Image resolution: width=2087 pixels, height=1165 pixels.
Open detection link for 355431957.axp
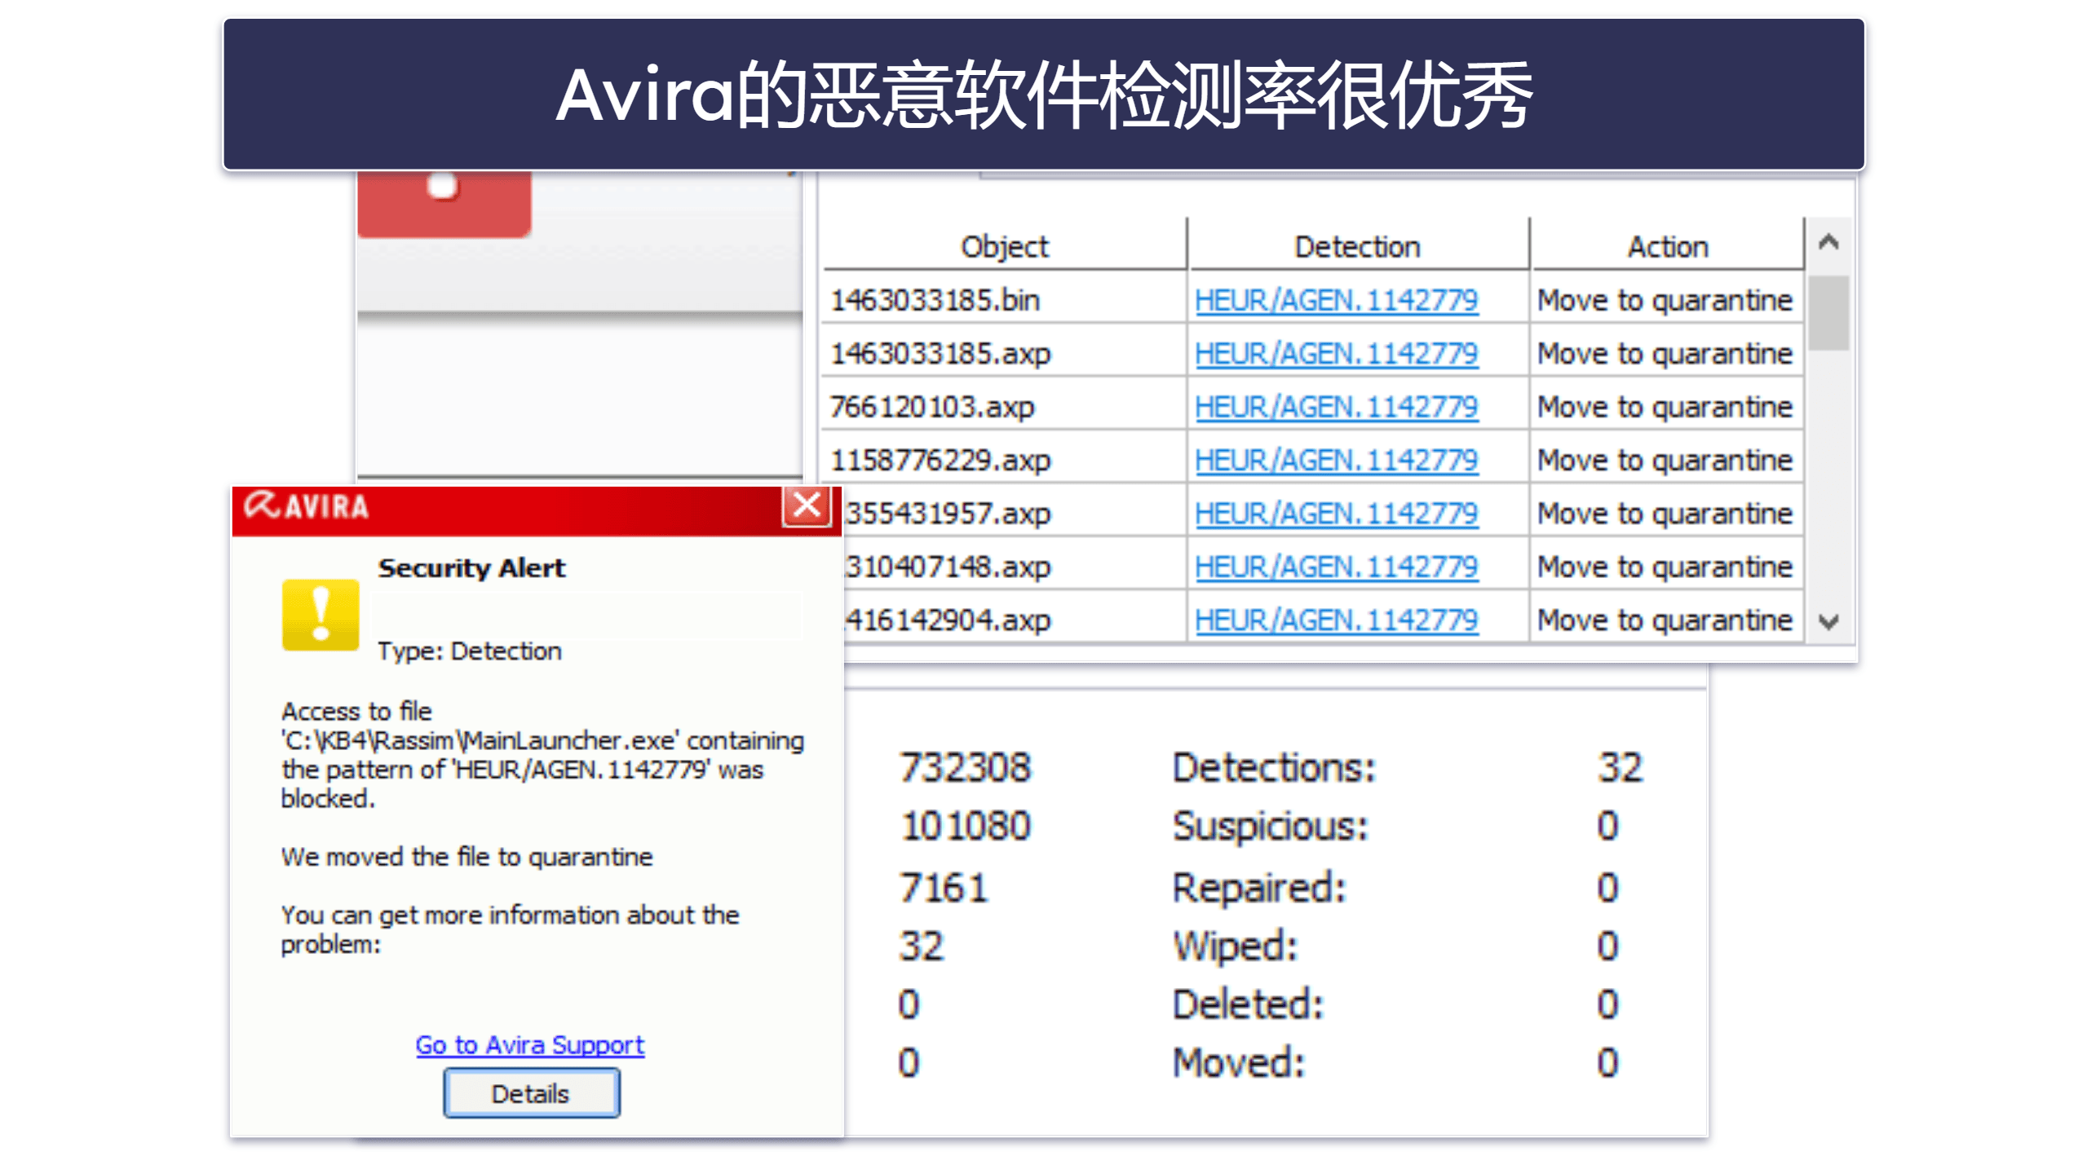click(1336, 513)
